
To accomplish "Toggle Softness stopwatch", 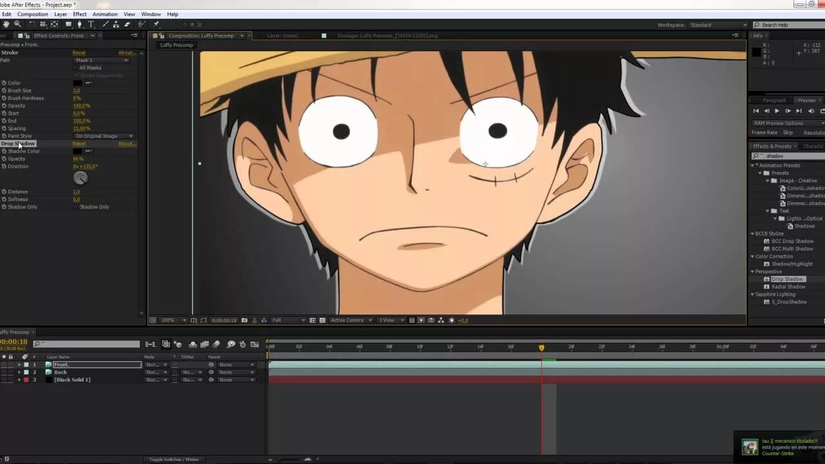I will [4, 199].
